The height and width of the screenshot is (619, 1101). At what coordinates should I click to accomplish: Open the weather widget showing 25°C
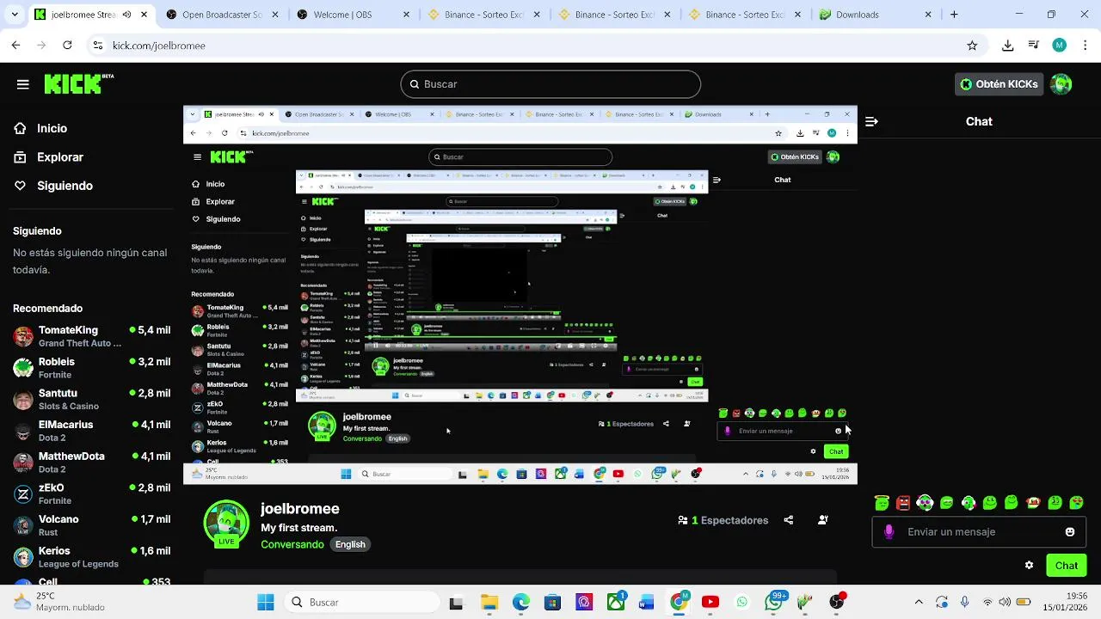click(x=58, y=602)
